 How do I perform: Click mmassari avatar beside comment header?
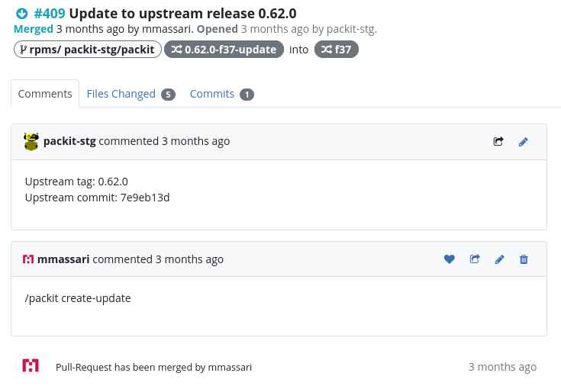(28, 259)
